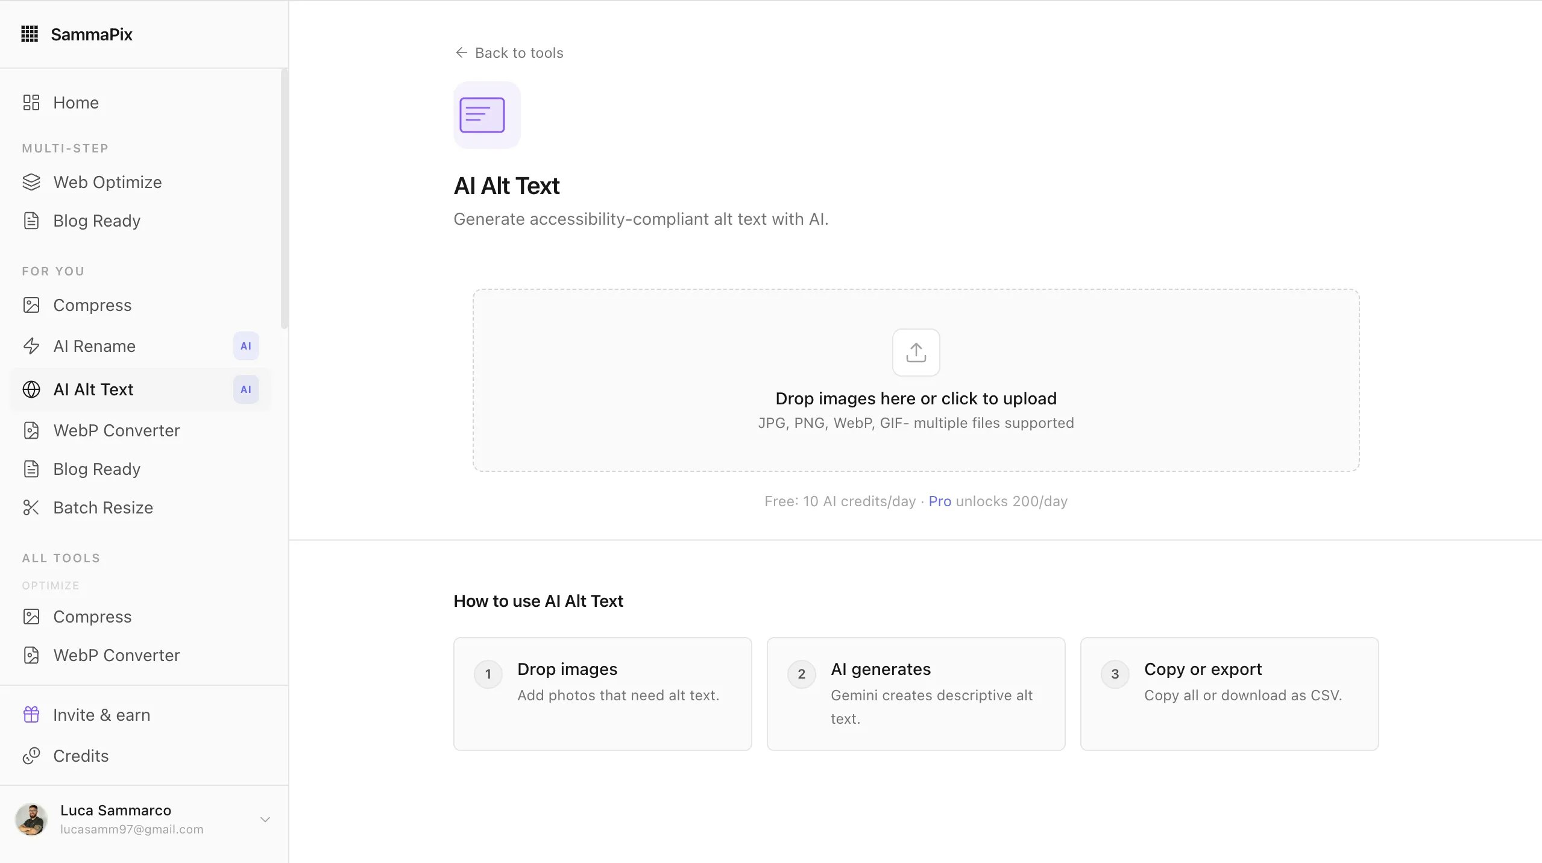
Task: Open AI Alt Text in sidebar
Action: pyautogui.click(x=93, y=389)
